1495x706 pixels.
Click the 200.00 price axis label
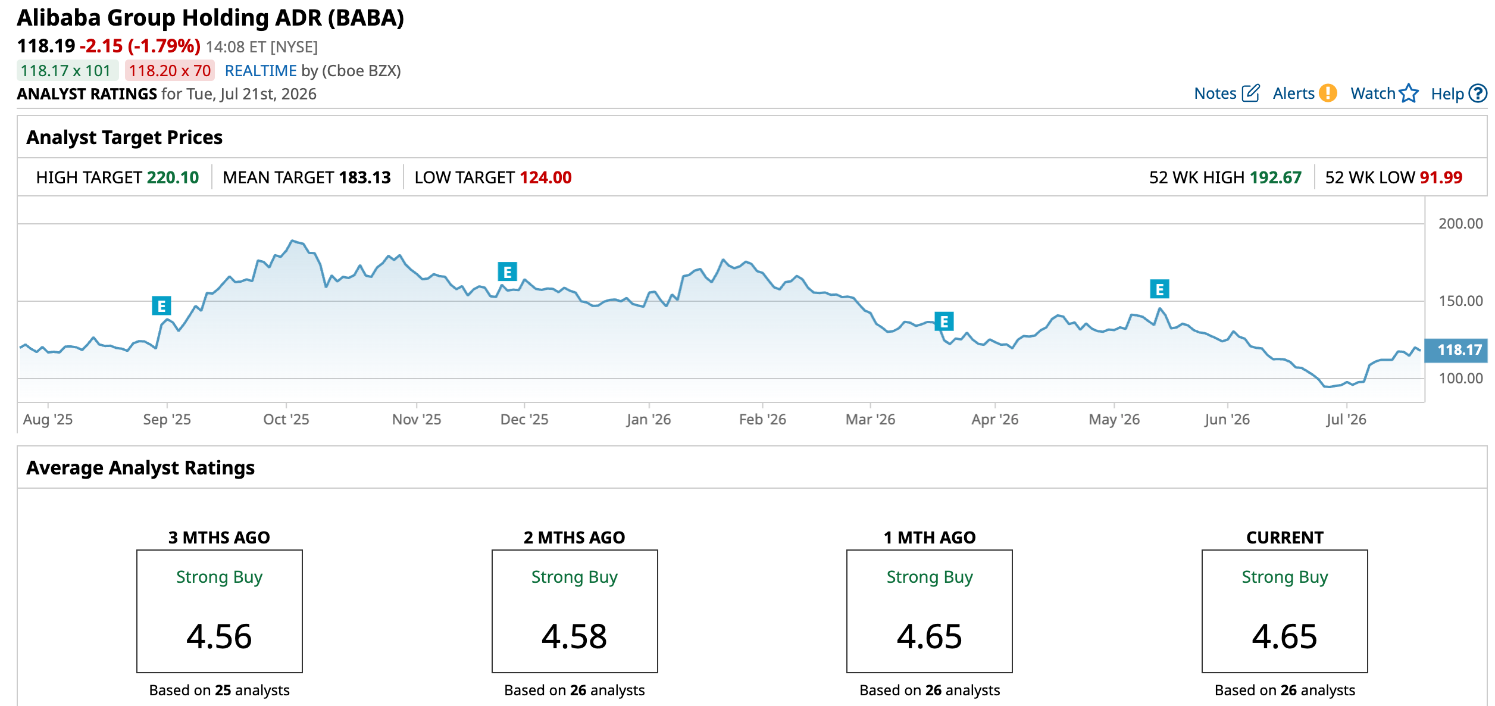point(1460,224)
